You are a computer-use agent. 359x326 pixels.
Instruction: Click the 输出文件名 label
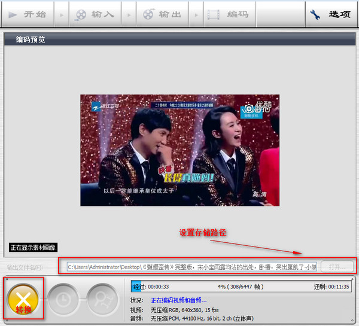25,267
